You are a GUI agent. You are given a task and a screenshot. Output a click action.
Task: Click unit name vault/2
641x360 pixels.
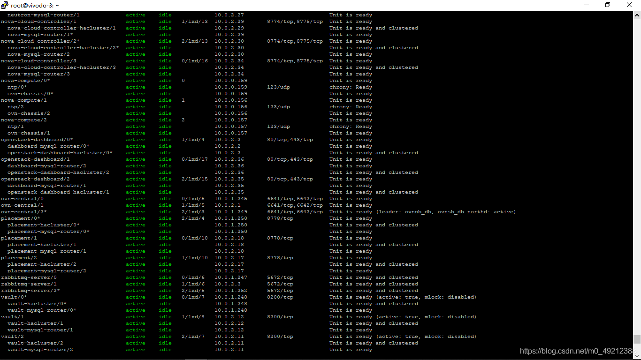click(13, 337)
